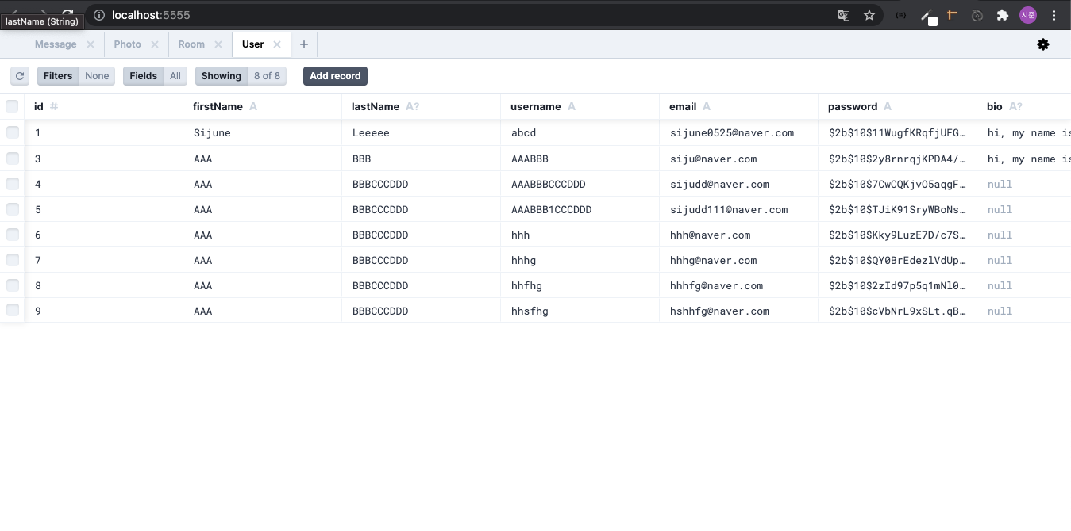Open the Filters dropdown

[x=76, y=76]
